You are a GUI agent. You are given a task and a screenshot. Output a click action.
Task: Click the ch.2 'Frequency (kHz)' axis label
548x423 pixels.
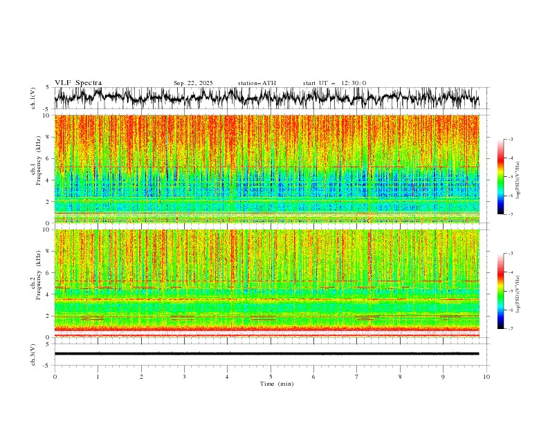[x=39, y=275]
